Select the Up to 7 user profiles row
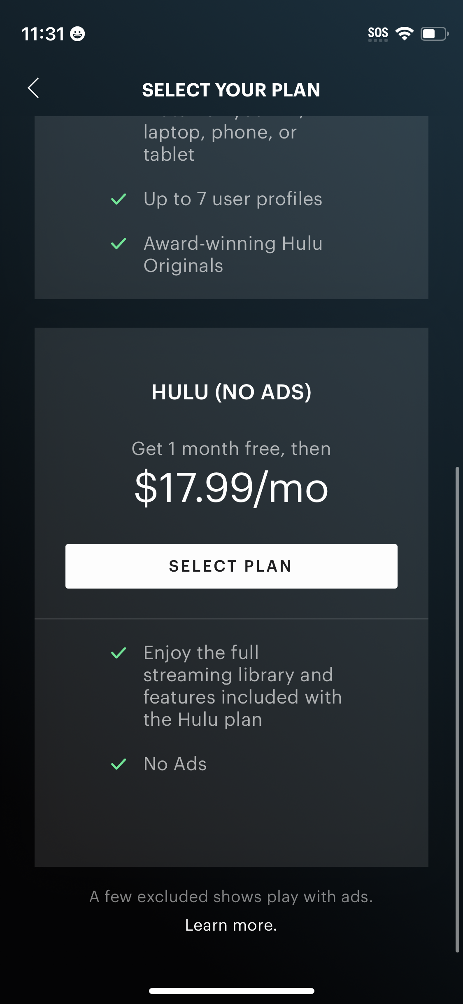The width and height of the screenshot is (463, 1004). click(x=233, y=198)
